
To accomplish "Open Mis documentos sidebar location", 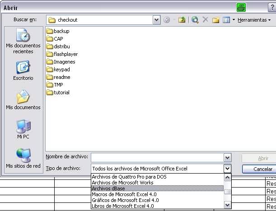I will click(x=23, y=100).
